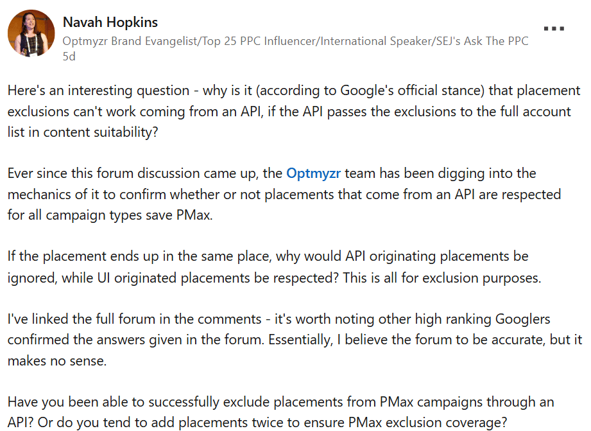Click the "5d" post timestamp

69,56
